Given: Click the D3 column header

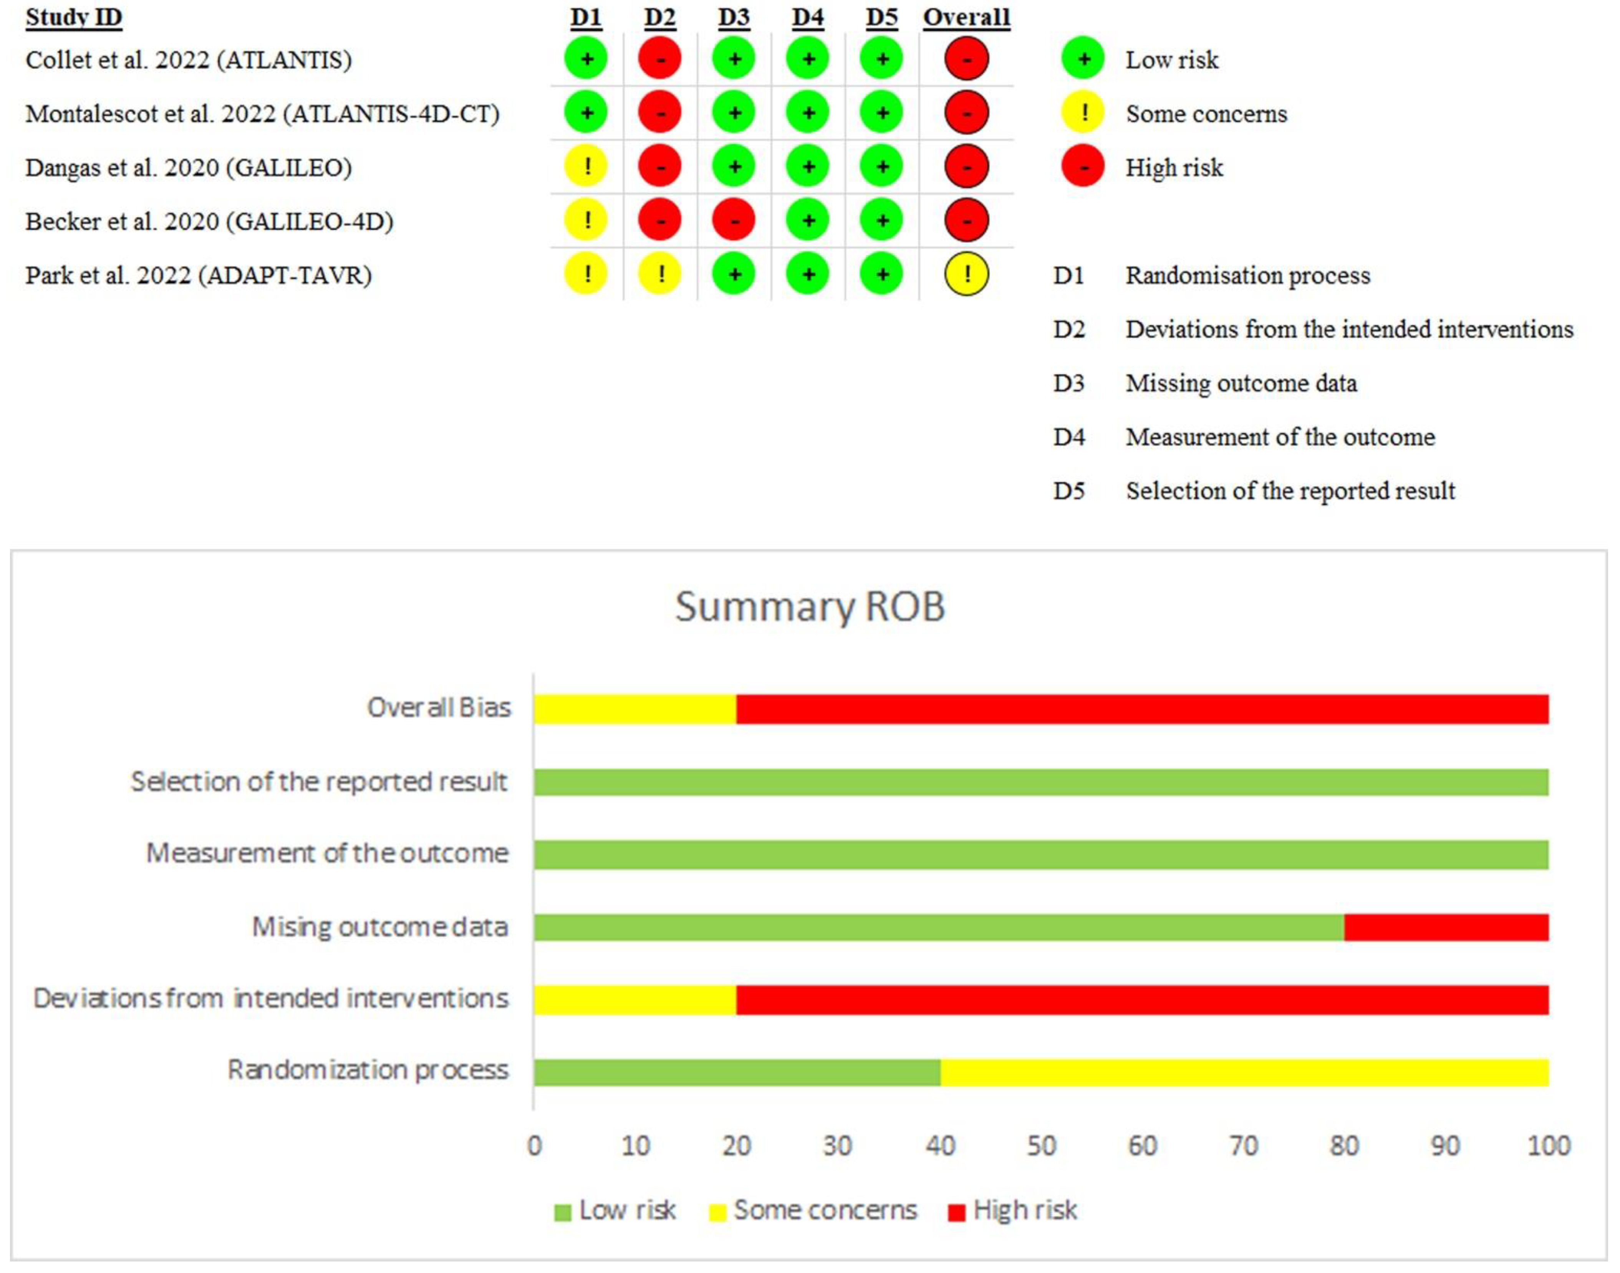Looking at the screenshot, I should coord(734,17).
